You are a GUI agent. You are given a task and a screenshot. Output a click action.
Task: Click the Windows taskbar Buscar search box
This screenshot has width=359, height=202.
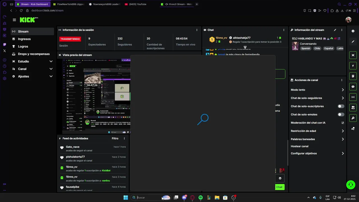[x=151, y=198]
